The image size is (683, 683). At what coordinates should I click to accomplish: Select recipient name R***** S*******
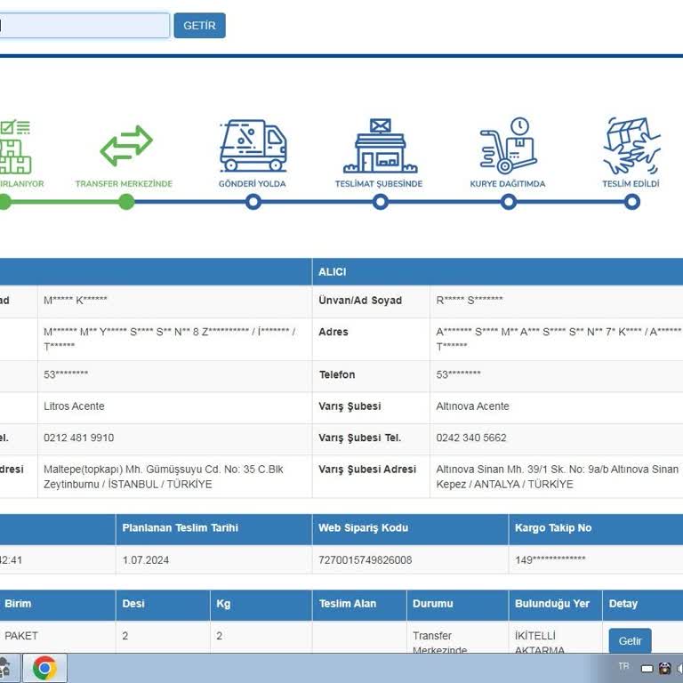click(470, 300)
